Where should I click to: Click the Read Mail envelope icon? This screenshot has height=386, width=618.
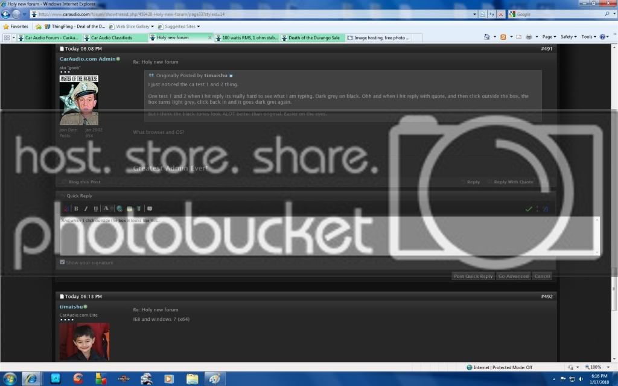(518, 37)
